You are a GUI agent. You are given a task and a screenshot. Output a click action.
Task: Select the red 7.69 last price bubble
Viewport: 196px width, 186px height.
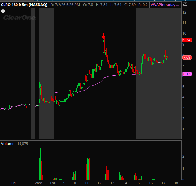(187, 57)
